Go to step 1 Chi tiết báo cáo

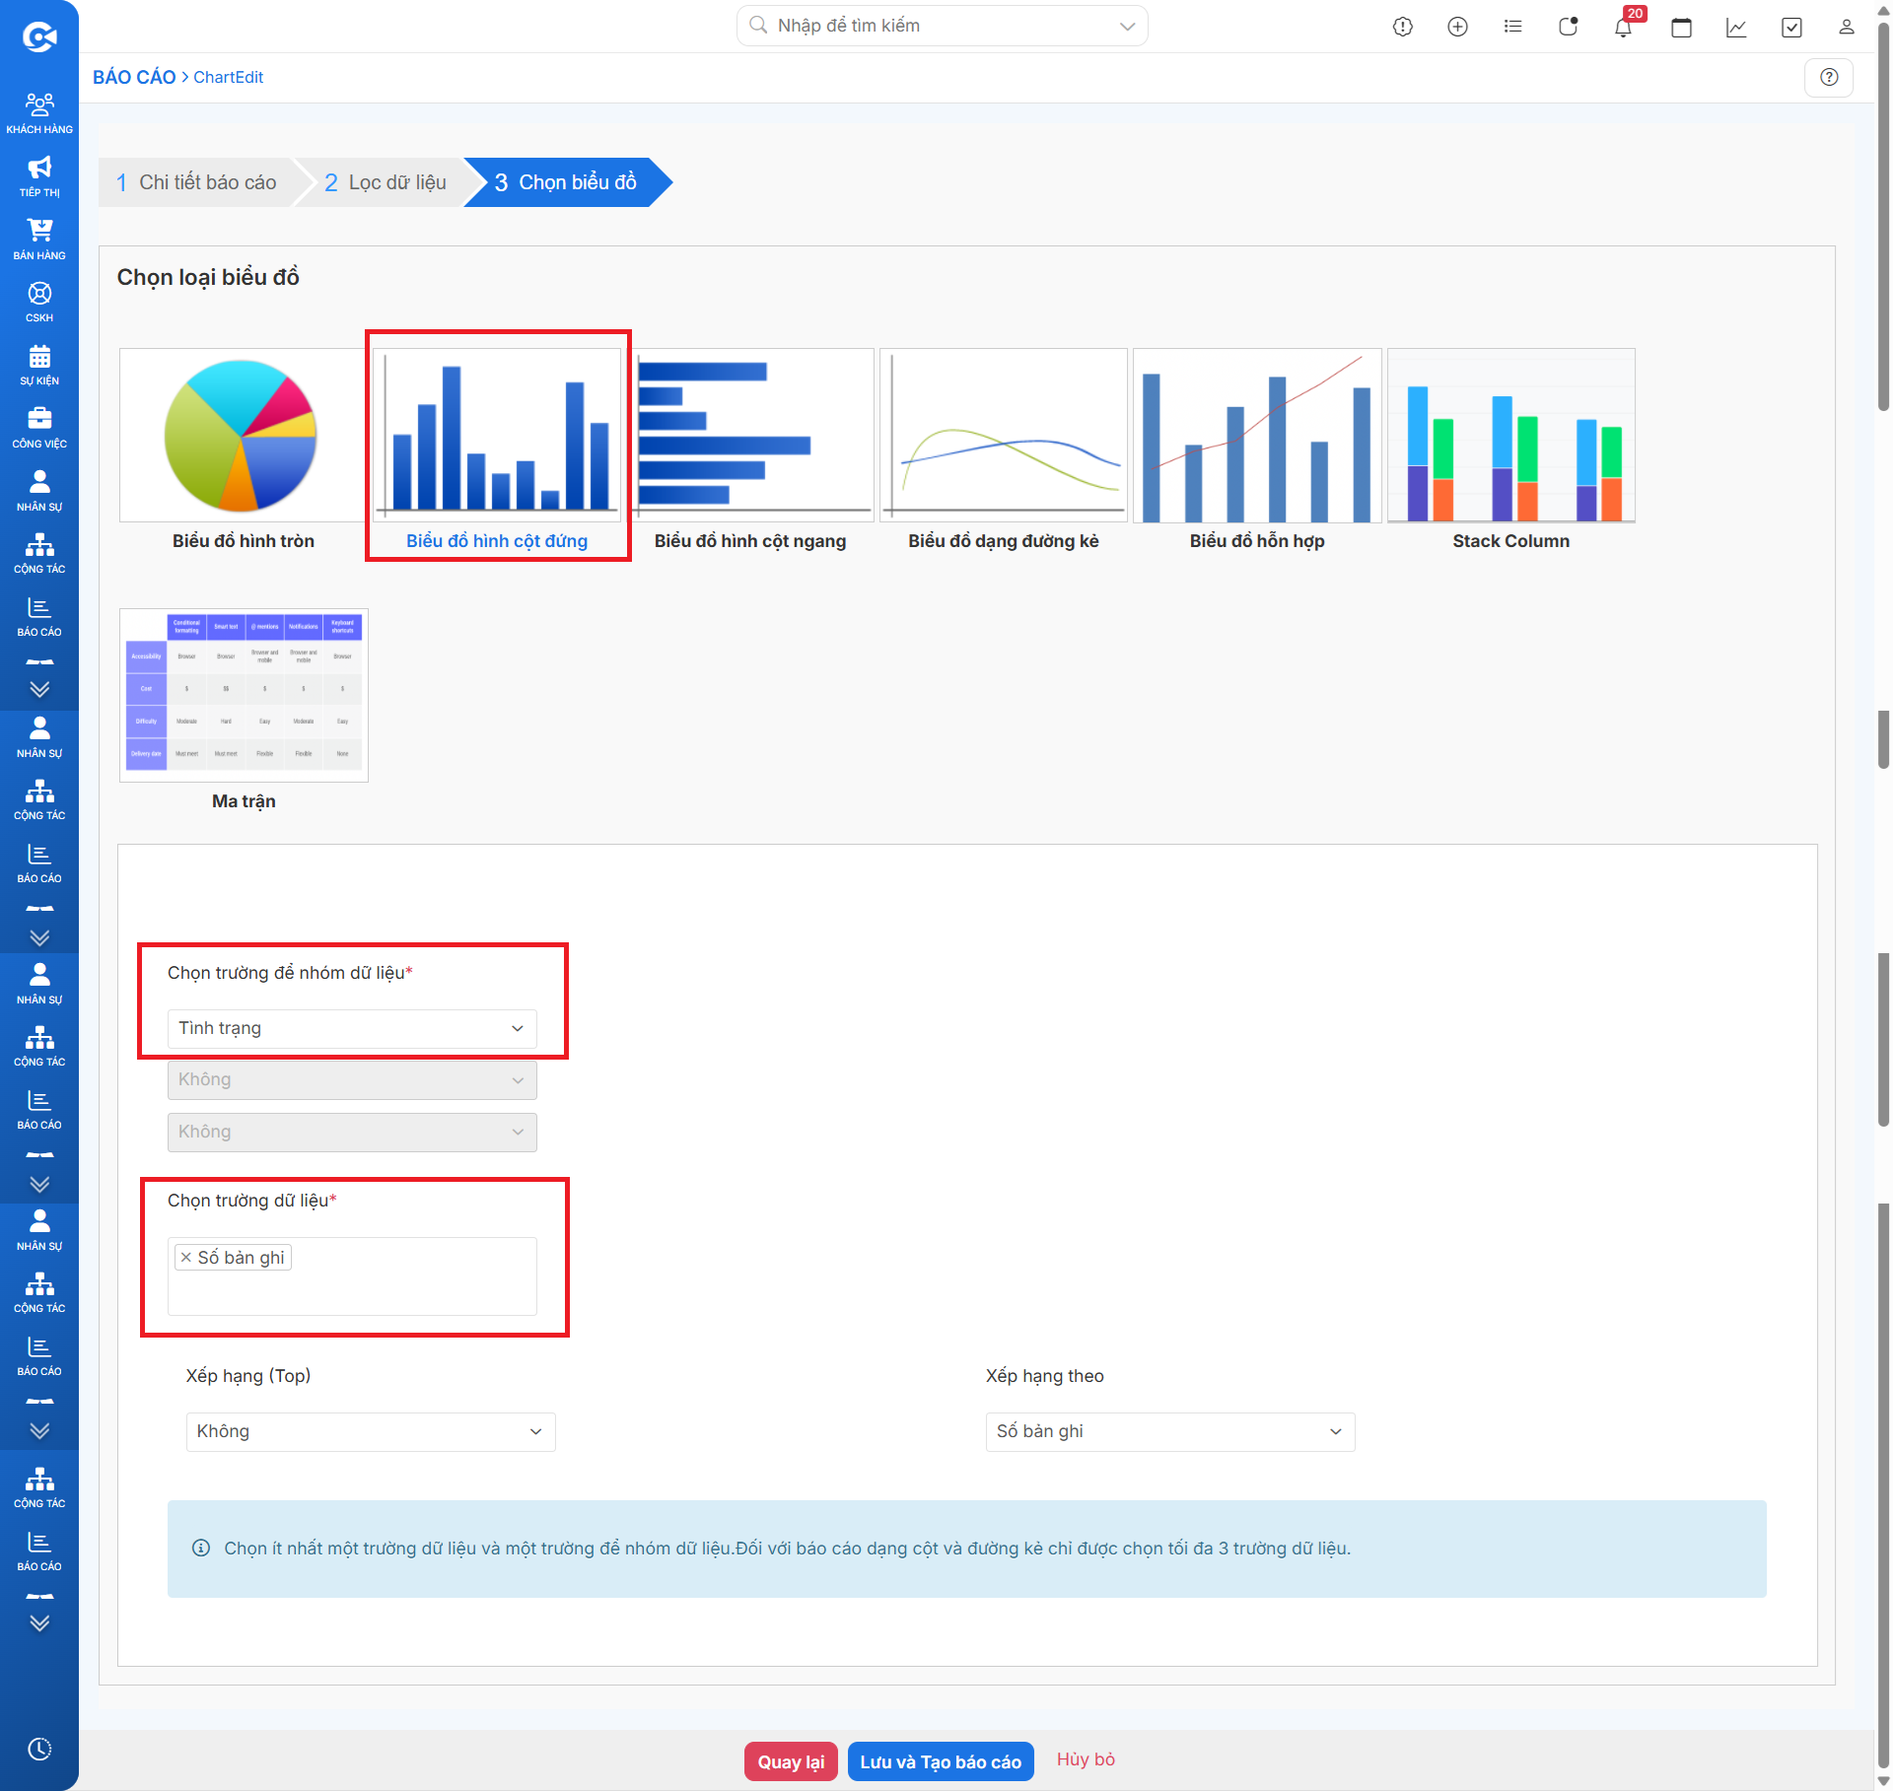pos(197,182)
